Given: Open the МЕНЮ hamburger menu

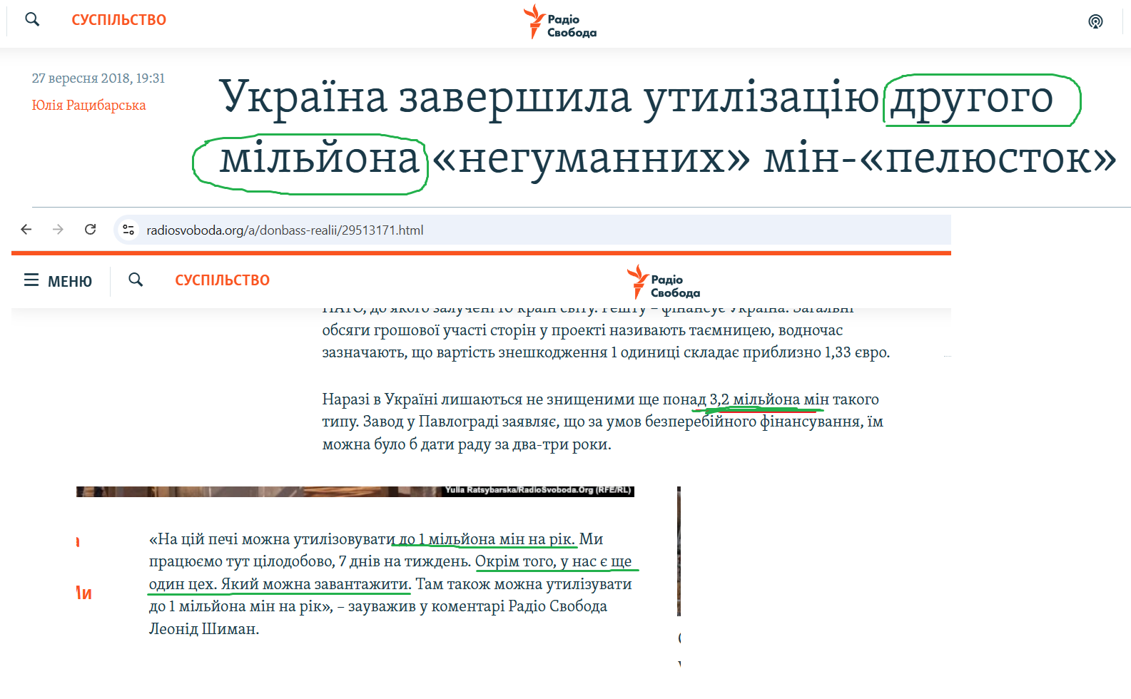Looking at the screenshot, I should click(58, 280).
